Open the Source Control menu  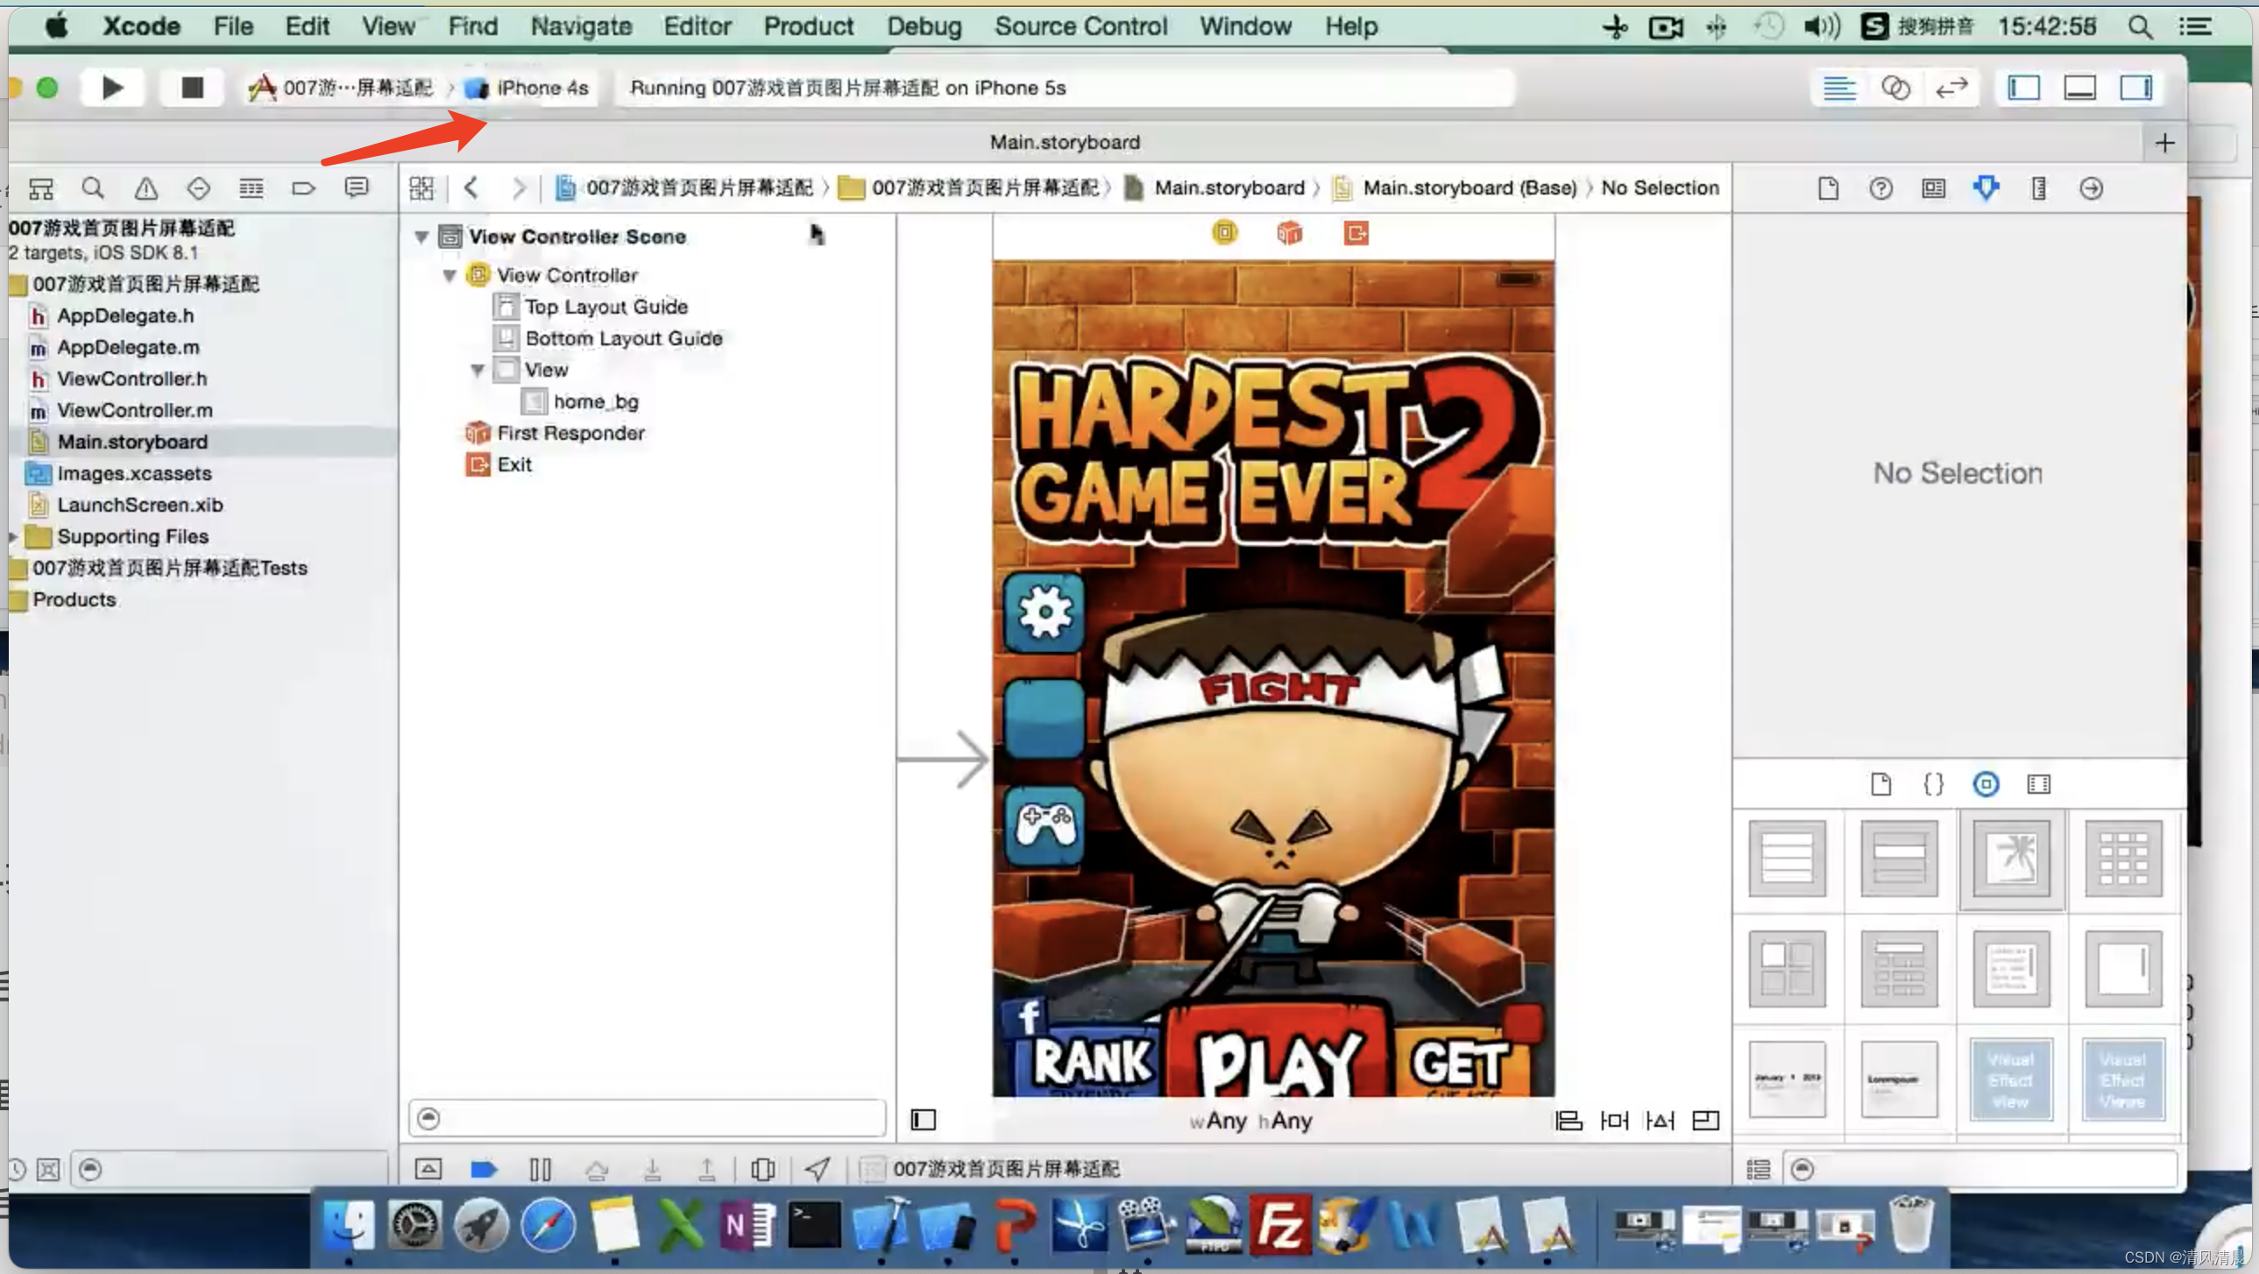click(1081, 26)
